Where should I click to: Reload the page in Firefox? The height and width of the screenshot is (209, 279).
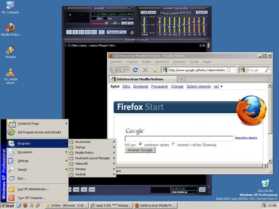click(135, 70)
